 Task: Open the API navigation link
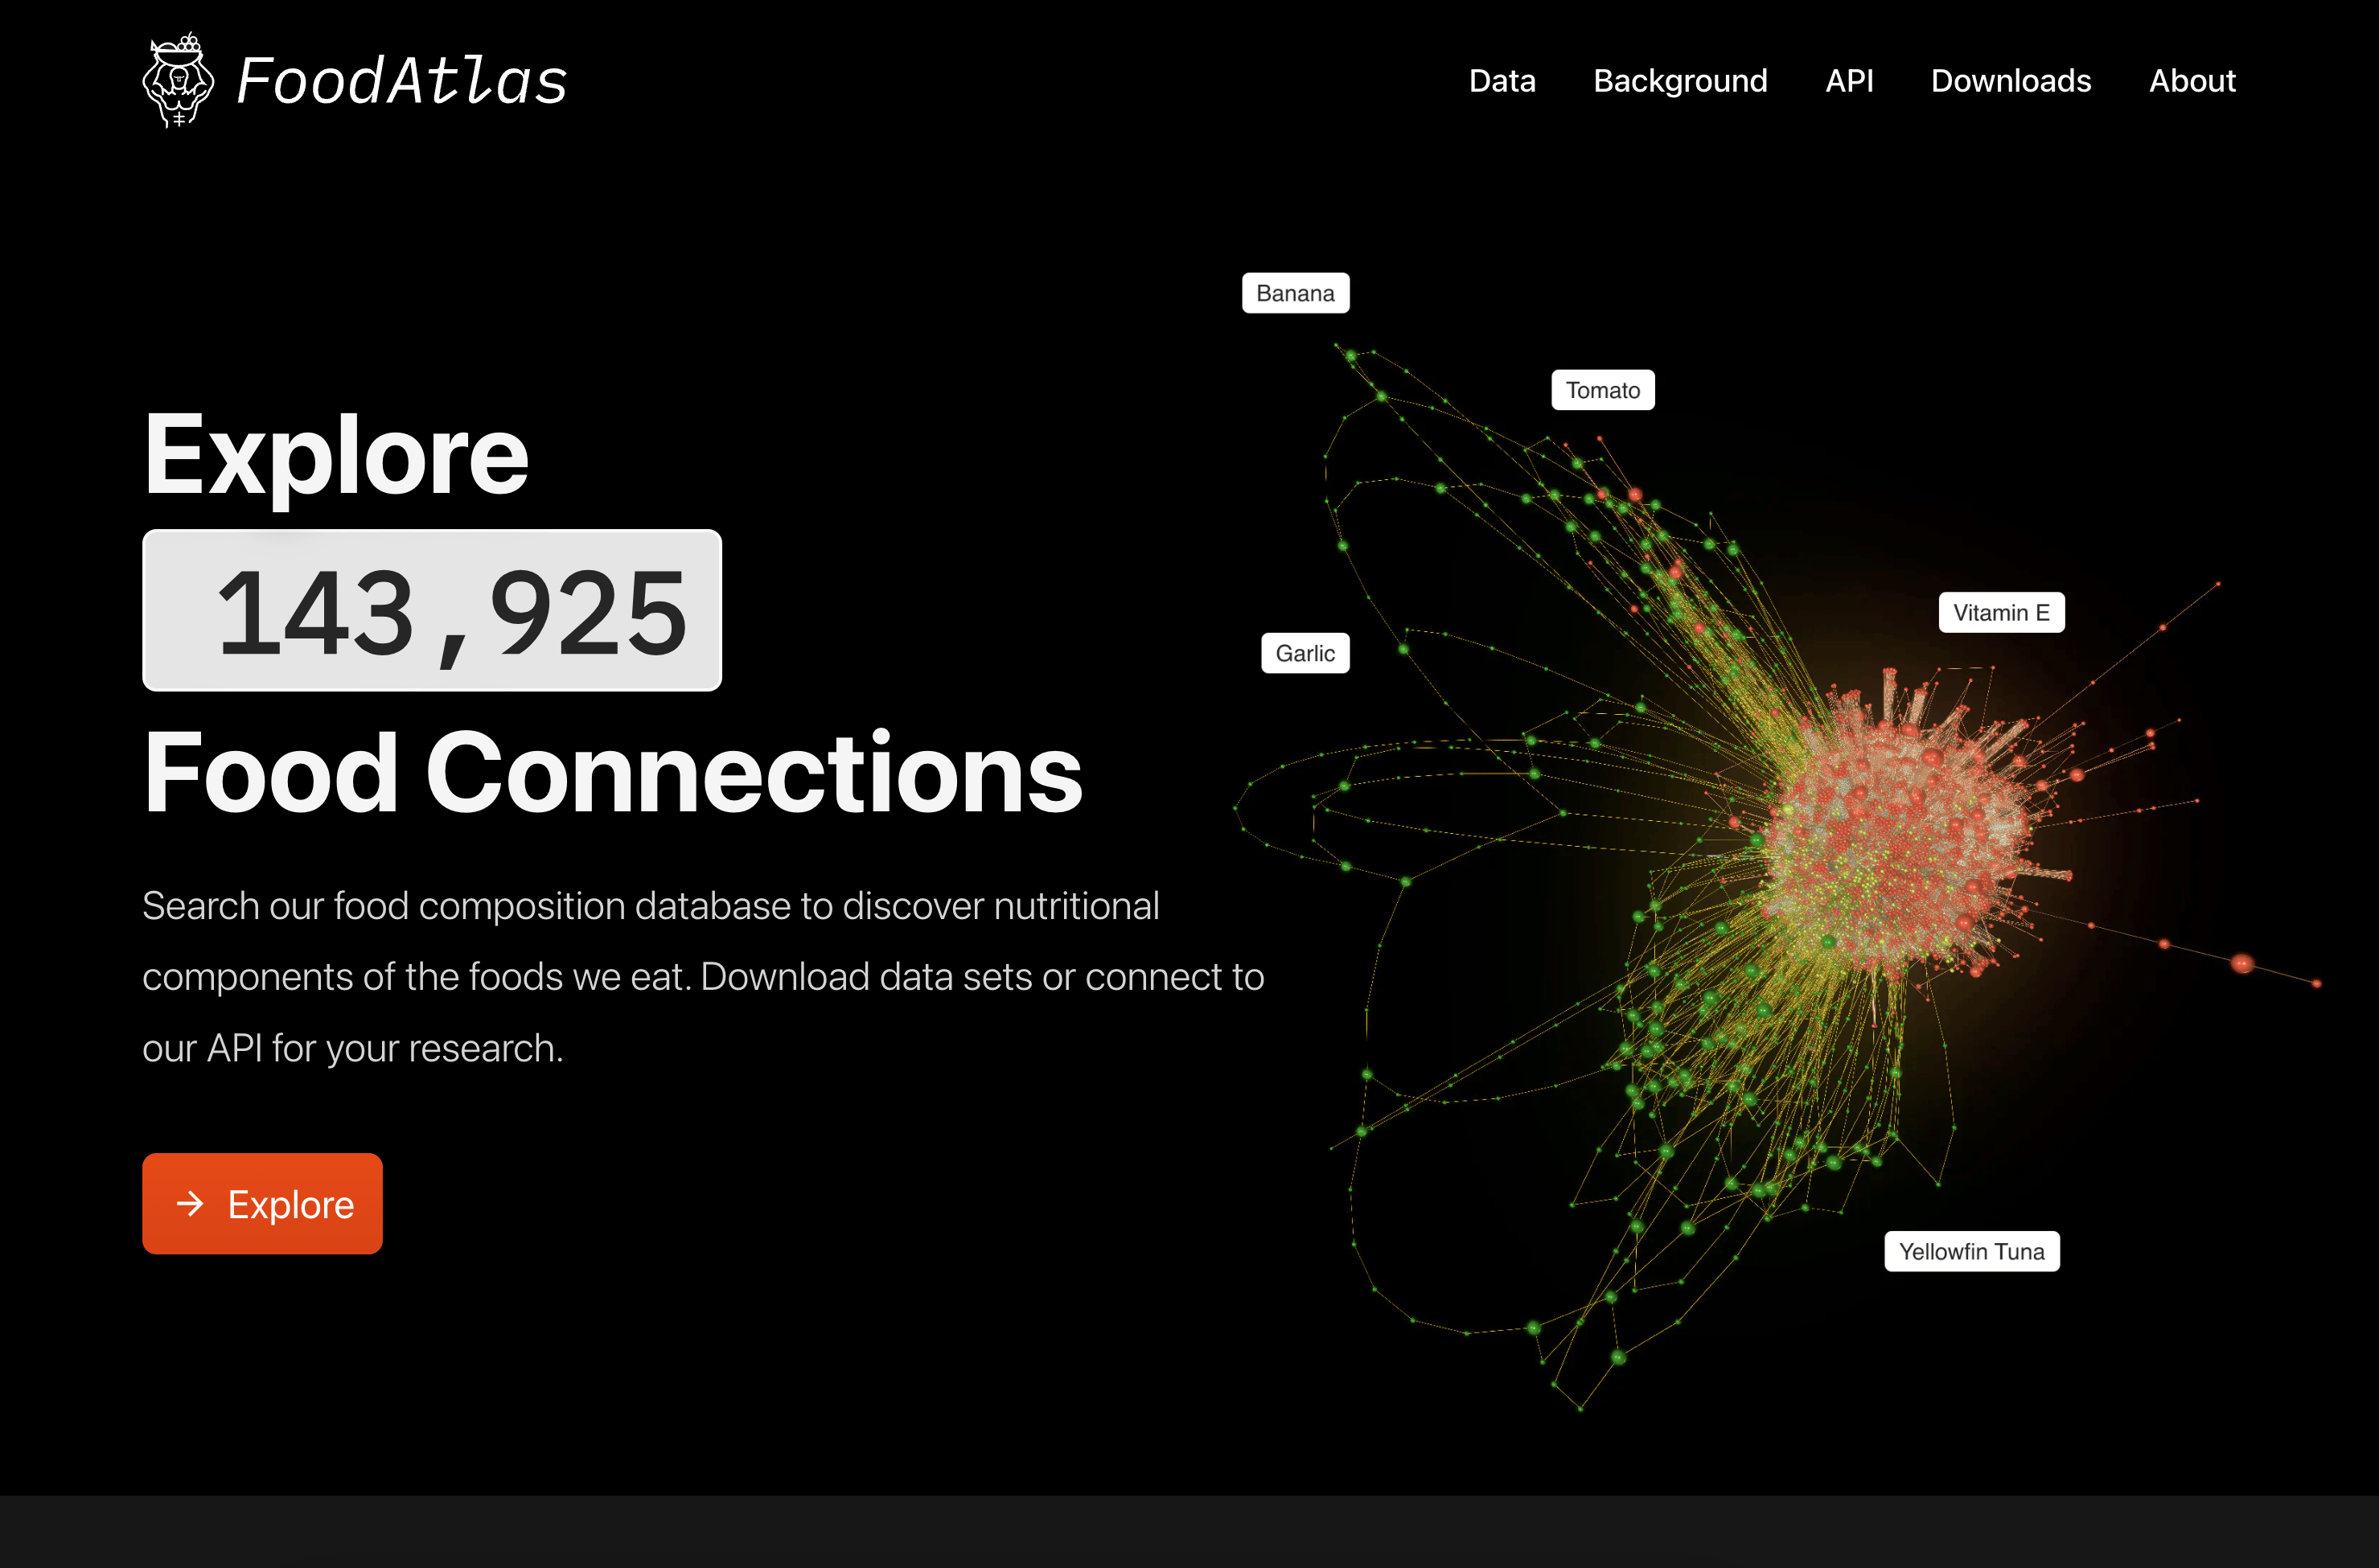pos(1848,81)
